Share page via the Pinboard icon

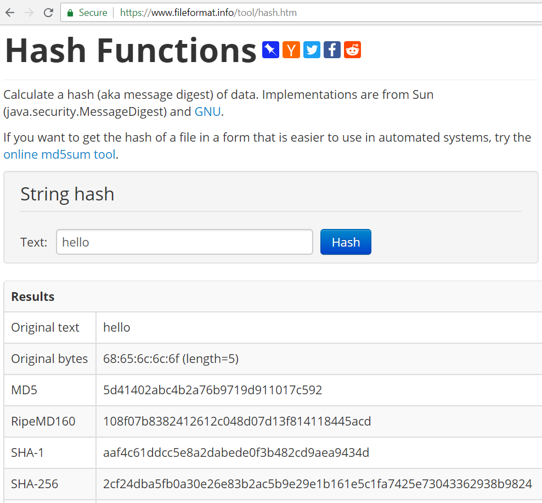271,49
